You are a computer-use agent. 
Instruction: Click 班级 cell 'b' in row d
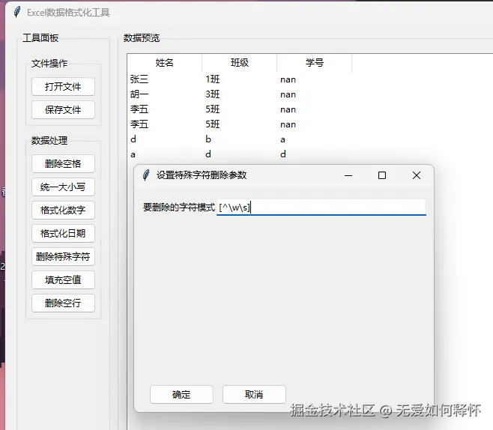(x=208, y=139)
